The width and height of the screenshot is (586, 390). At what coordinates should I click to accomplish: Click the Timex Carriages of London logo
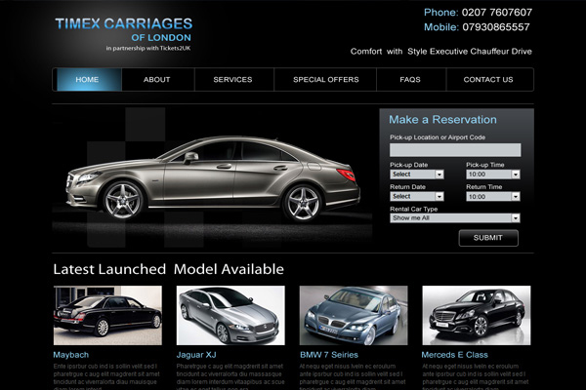[x=124, y=33]
